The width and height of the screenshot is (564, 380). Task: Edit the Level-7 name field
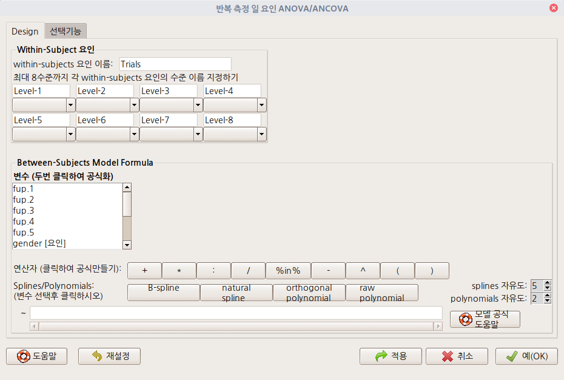point(169,120)
